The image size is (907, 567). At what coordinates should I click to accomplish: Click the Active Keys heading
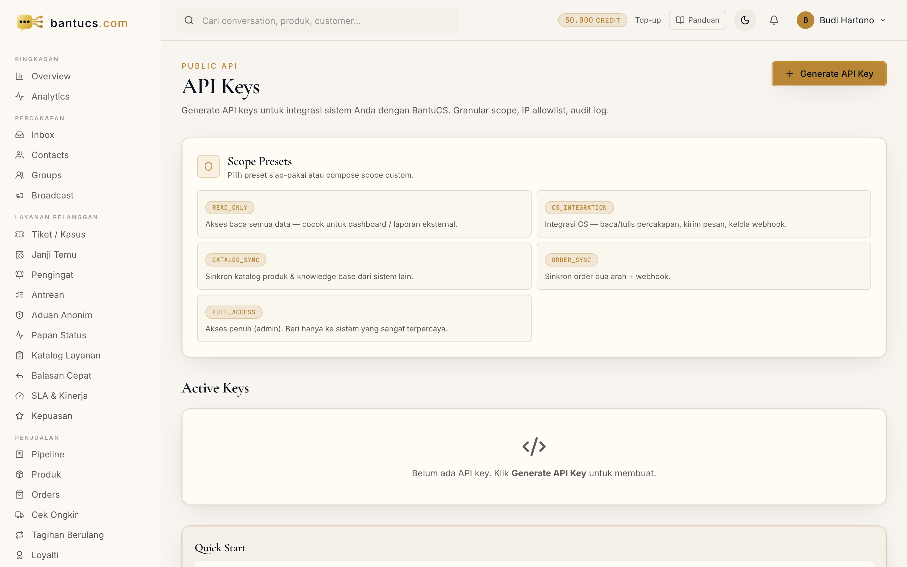point(215,388)
